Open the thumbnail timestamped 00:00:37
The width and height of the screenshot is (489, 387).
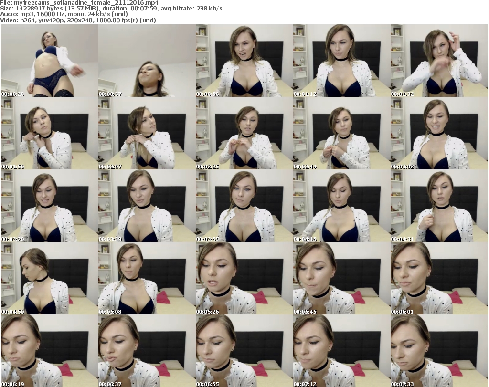pos(147,61)
